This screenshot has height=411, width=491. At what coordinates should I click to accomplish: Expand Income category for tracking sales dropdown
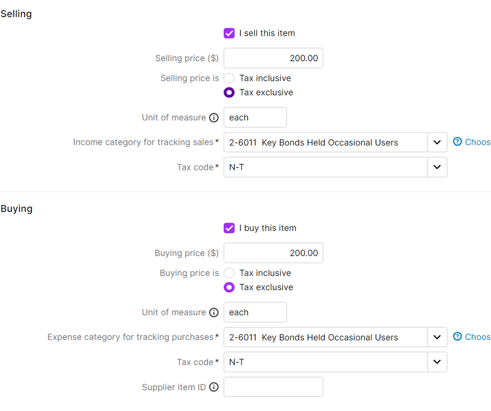437,143
